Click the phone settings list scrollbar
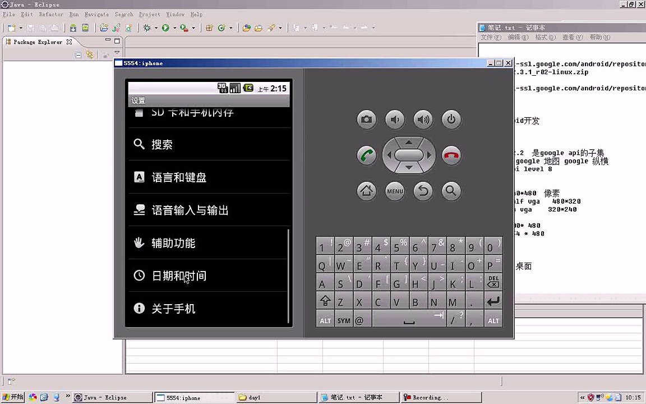 pos(288,276)
